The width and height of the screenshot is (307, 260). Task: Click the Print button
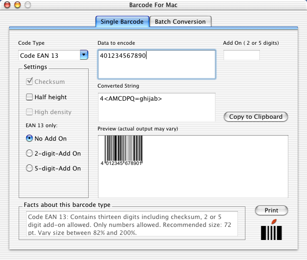point(272,210)
